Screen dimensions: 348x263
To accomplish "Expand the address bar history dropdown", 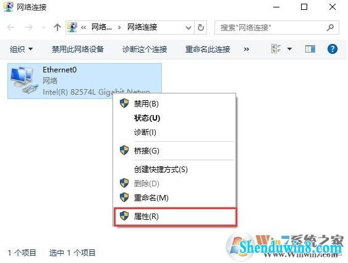I will coord(188,28).
